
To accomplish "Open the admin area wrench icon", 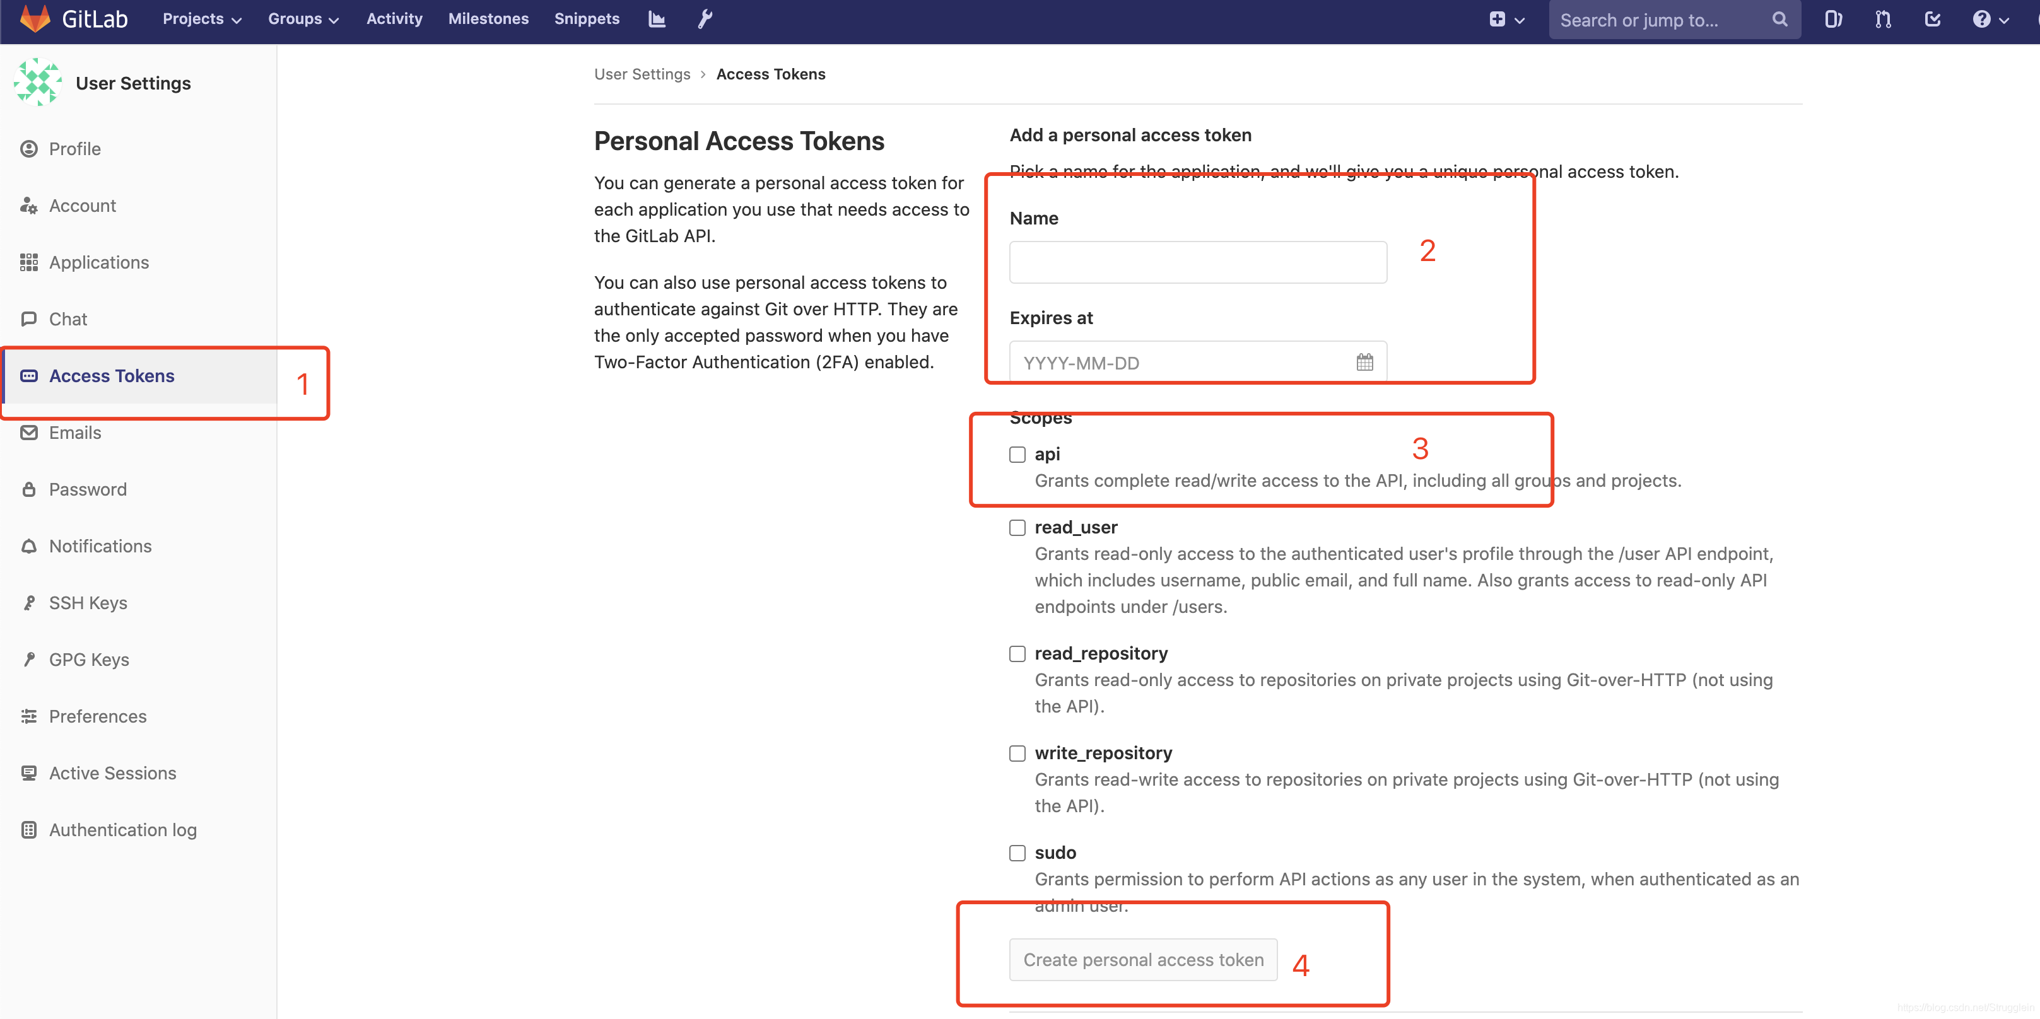I will click(x=705, y=19).
